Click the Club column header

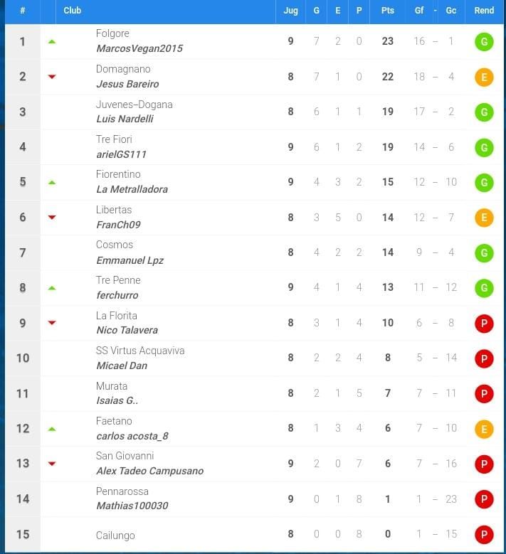click(x=73, y=11)
